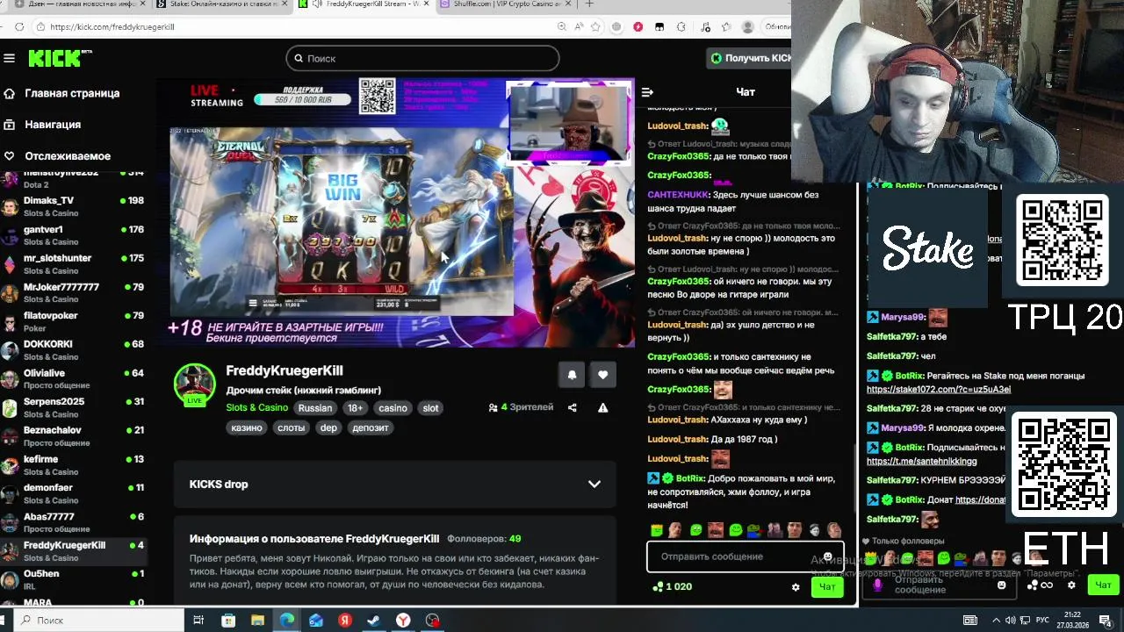1124x632 pixels.
Task: Click the green Чат send button
Action: [827, 587]
